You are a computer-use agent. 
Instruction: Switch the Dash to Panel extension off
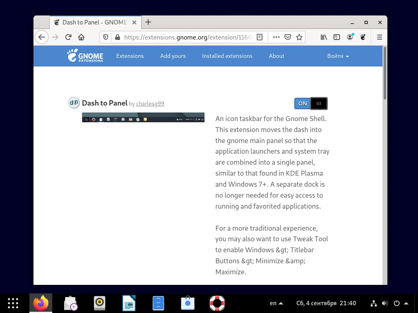pyautogui.click(x=302, y=104)
